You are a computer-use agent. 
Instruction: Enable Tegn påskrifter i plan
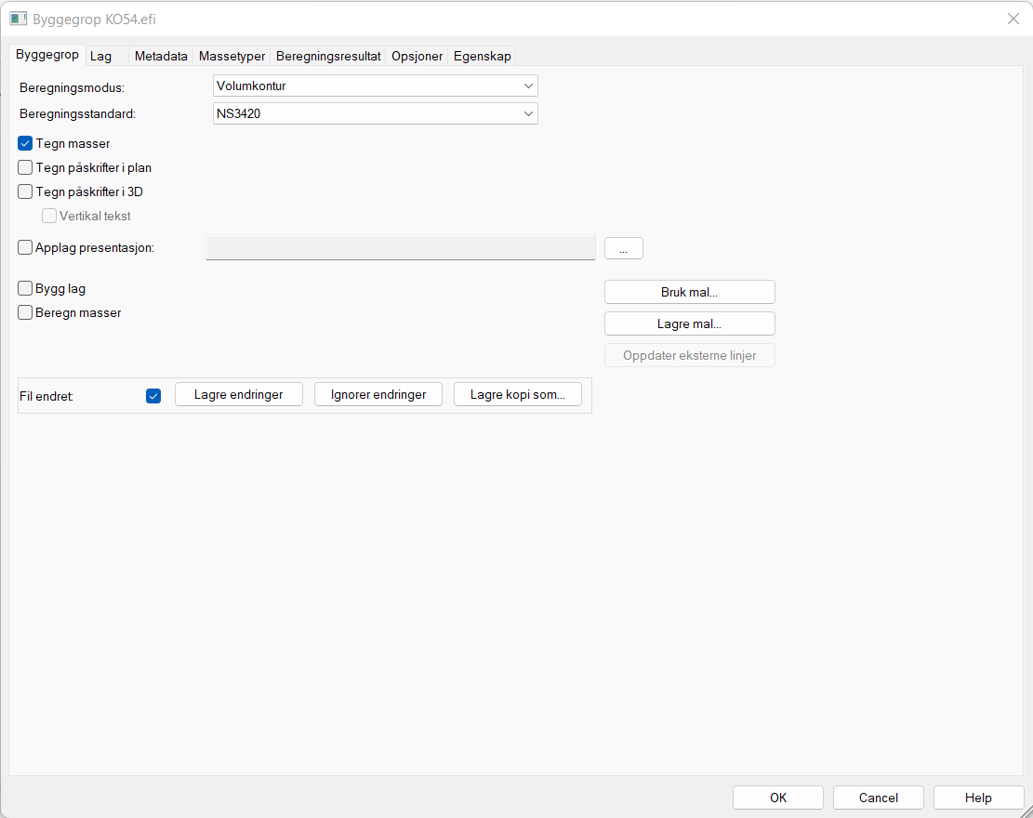click(26, 168)
